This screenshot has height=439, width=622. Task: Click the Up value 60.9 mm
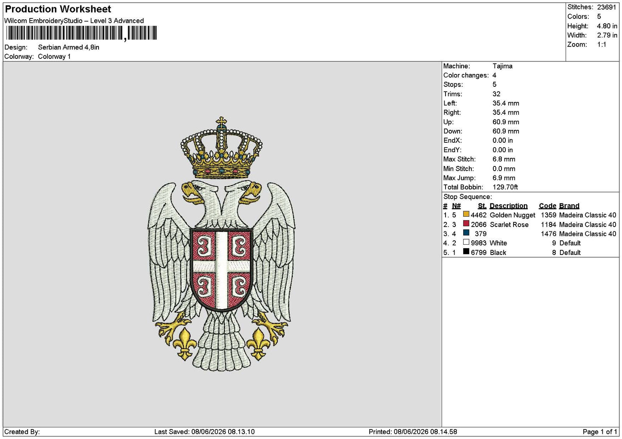point(506,122)
